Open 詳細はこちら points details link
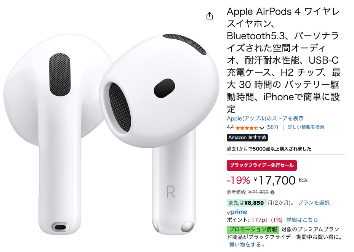The width and height of the screenshot is (354, 252). coord(302,220)
